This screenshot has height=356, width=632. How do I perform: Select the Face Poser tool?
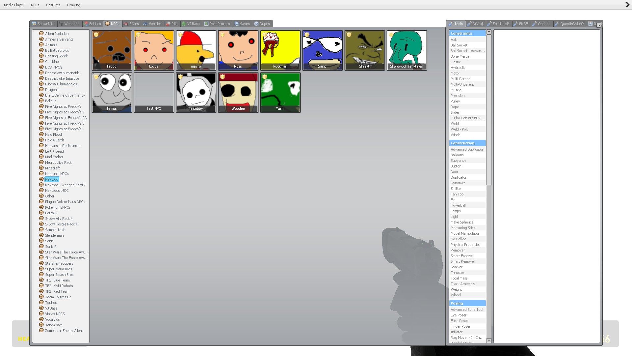click(x=467, y=321)
